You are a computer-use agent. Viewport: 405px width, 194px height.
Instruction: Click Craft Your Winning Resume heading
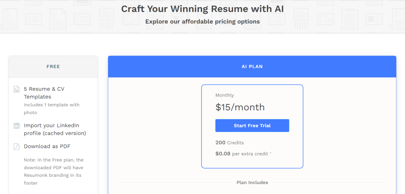click(202, 9)
